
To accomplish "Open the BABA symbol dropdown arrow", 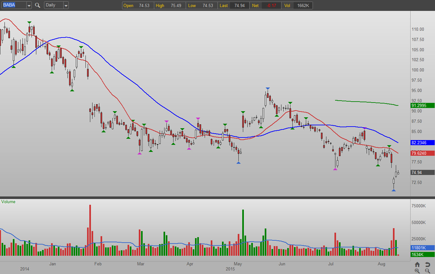I will (29, 5).
